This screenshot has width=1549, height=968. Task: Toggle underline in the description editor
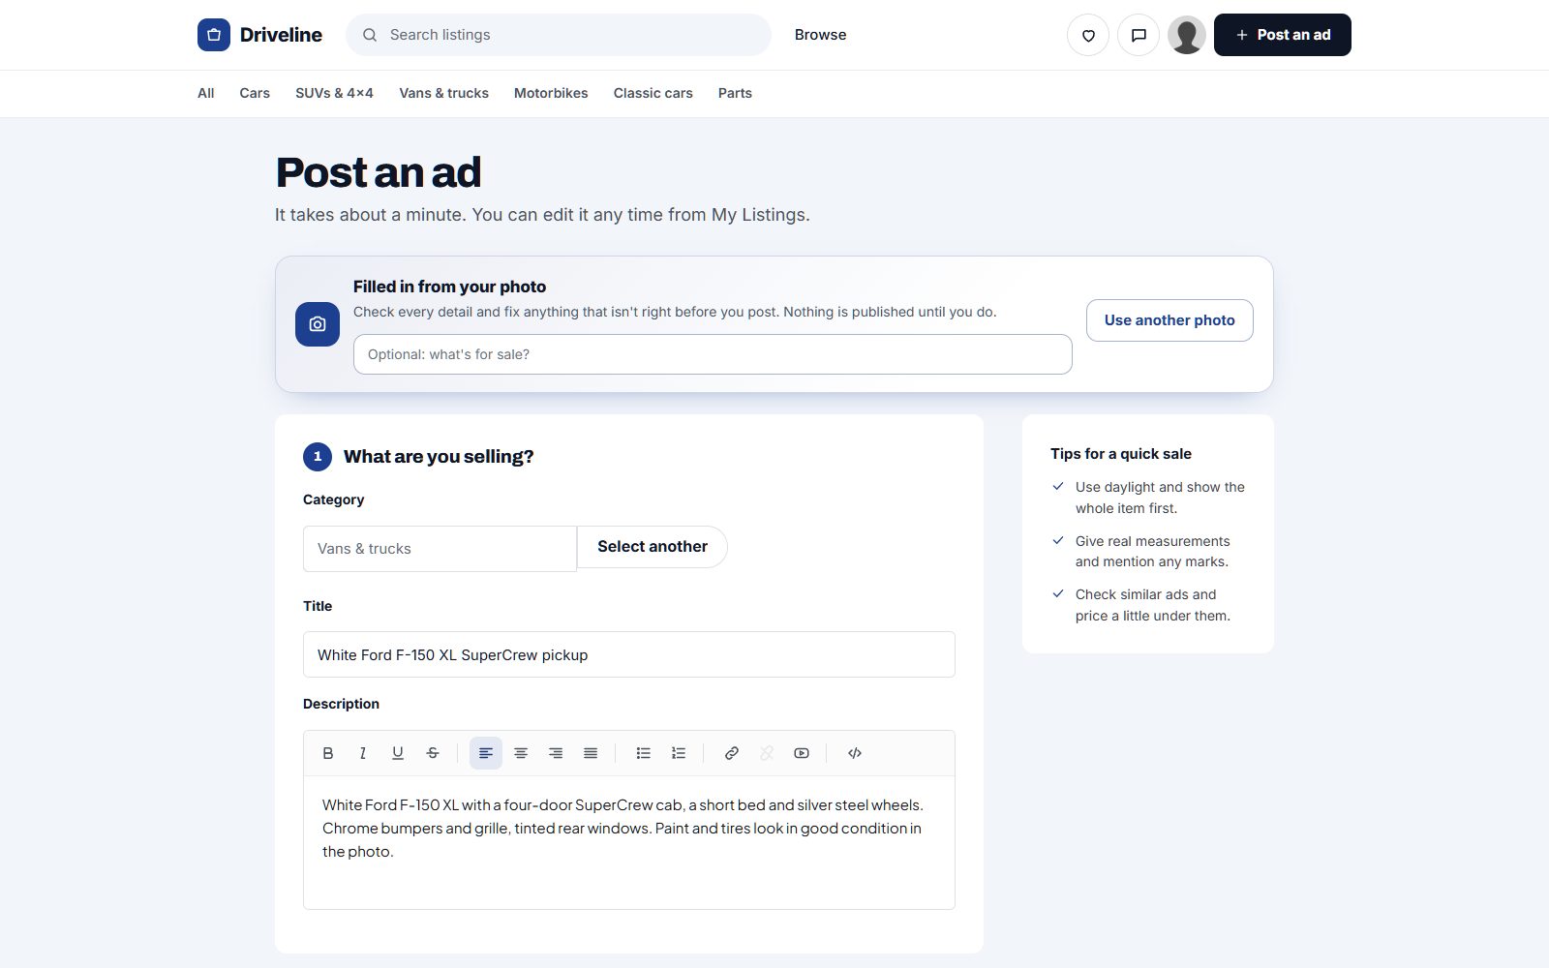tap(398, 753)
